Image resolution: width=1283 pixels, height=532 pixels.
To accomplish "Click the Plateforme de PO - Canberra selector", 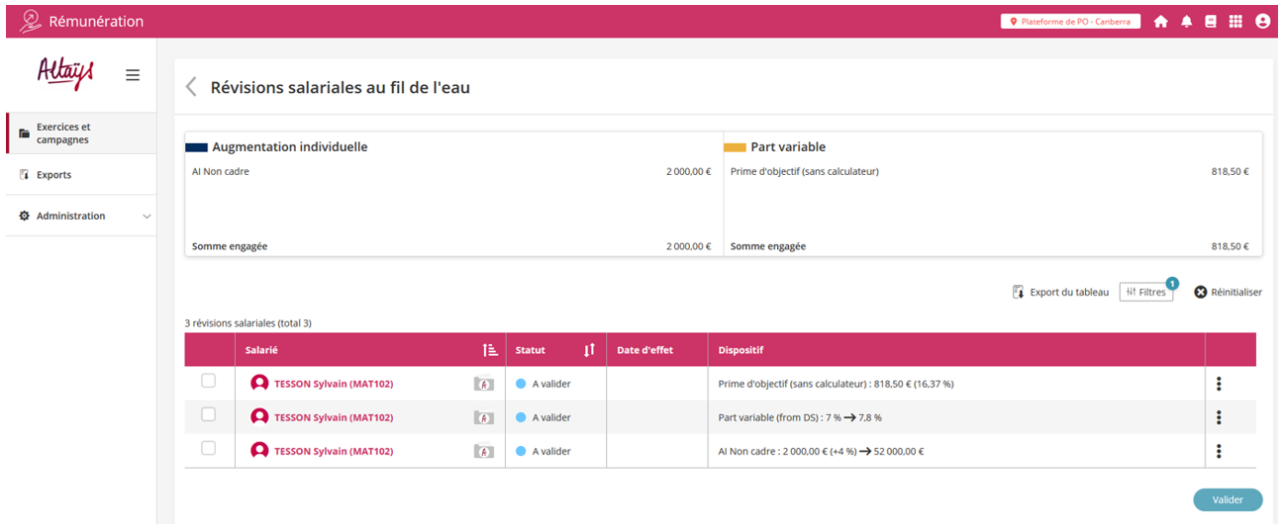I will pyautogui.click(x=1070, y=22).
